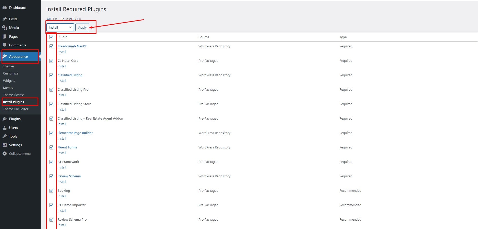Image resolution: width=478 pixels, height=229 pixels.
Task: Click the Plugin column header
Action: pyautogui.click(x=62, y=37)
